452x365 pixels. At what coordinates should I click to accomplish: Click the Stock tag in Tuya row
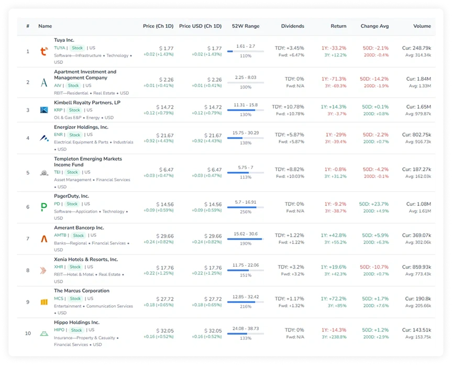click(78, 48)
